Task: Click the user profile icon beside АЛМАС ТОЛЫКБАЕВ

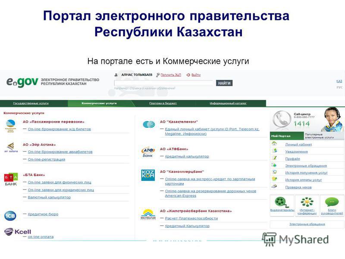Action: (116, 75)
